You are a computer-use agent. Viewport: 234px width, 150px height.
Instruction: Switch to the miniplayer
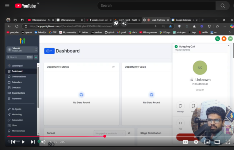coord(207,142)
